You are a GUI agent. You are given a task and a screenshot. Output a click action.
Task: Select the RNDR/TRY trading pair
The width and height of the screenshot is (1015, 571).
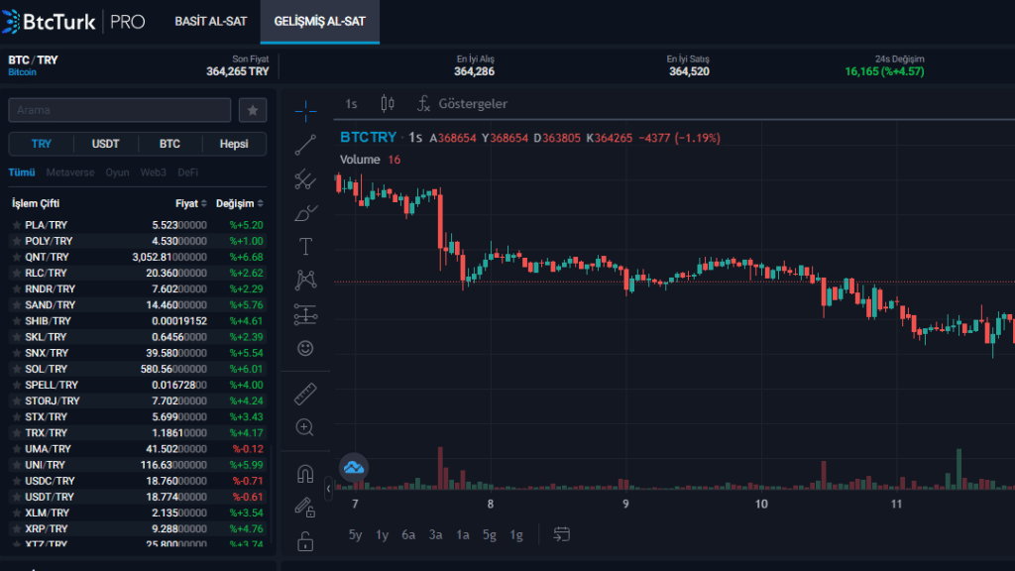(x=137, y=288)
